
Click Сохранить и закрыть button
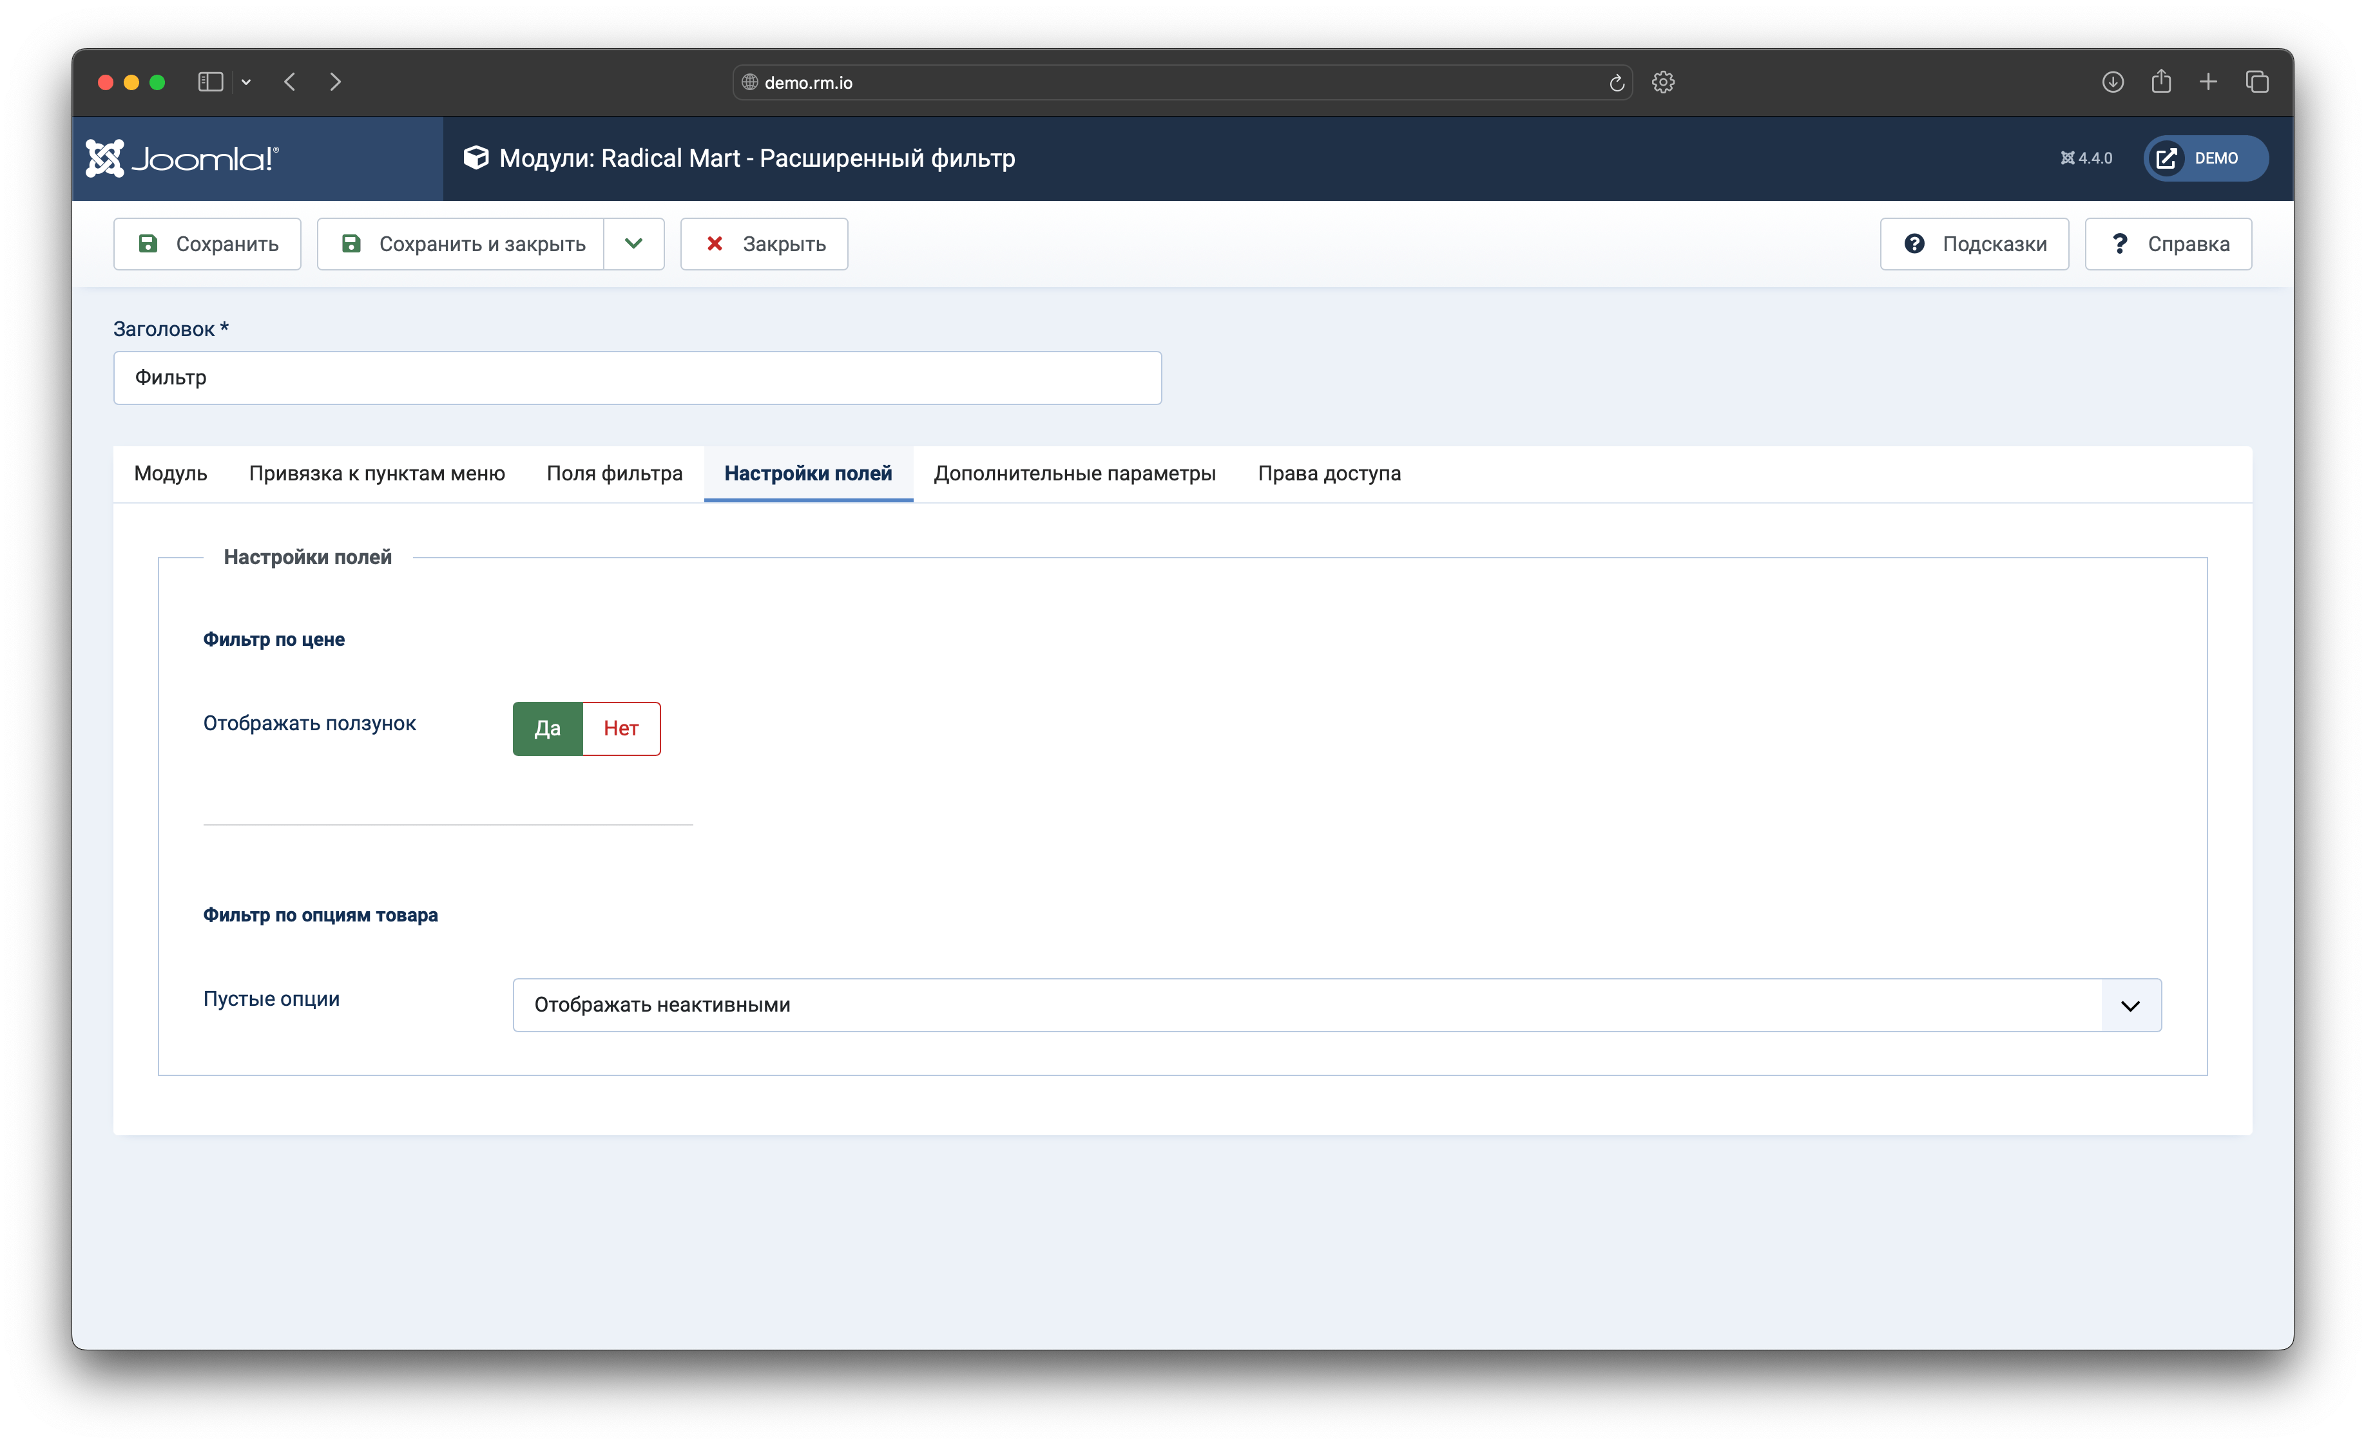[461, 243]
